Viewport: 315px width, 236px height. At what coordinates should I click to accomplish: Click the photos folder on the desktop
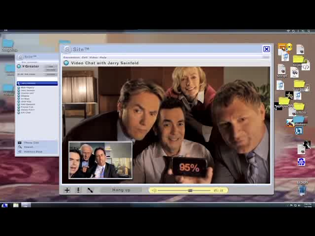299,120
